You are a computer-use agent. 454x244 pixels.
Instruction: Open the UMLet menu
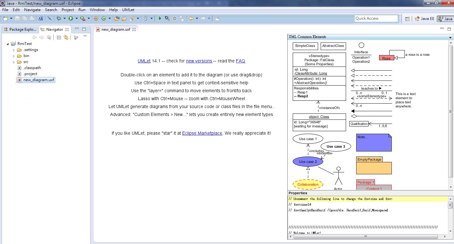(128, 10)
